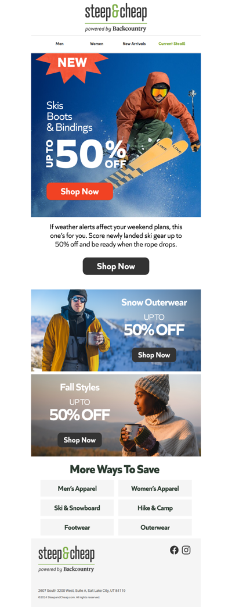
Task: Shop Now on Snow Outerwear banner
Action: [154, 355]
